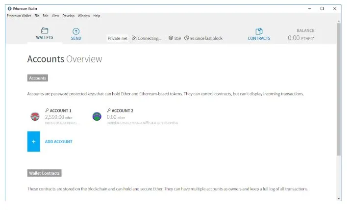Viewport: 351px width, 210px height.
Task: Click the scrollbar up arrow
Action: point(339,21)
